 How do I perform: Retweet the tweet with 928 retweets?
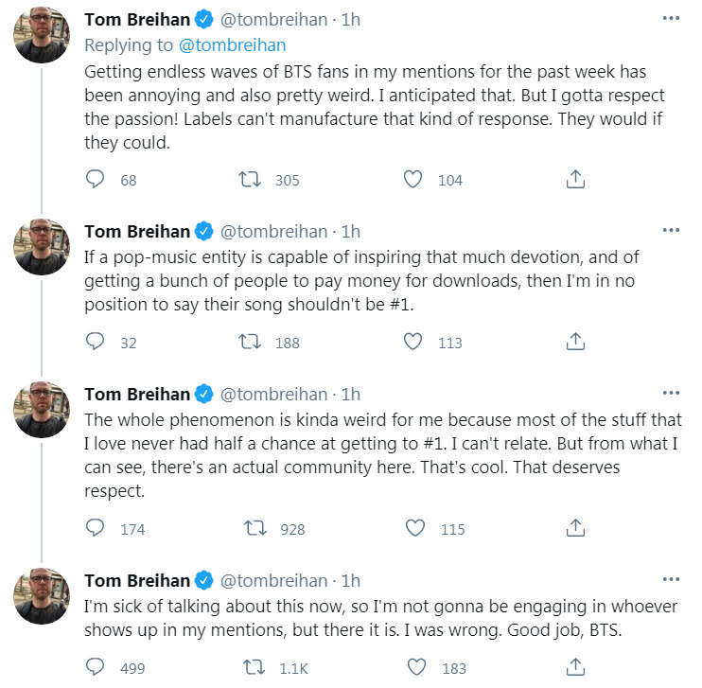254,528
